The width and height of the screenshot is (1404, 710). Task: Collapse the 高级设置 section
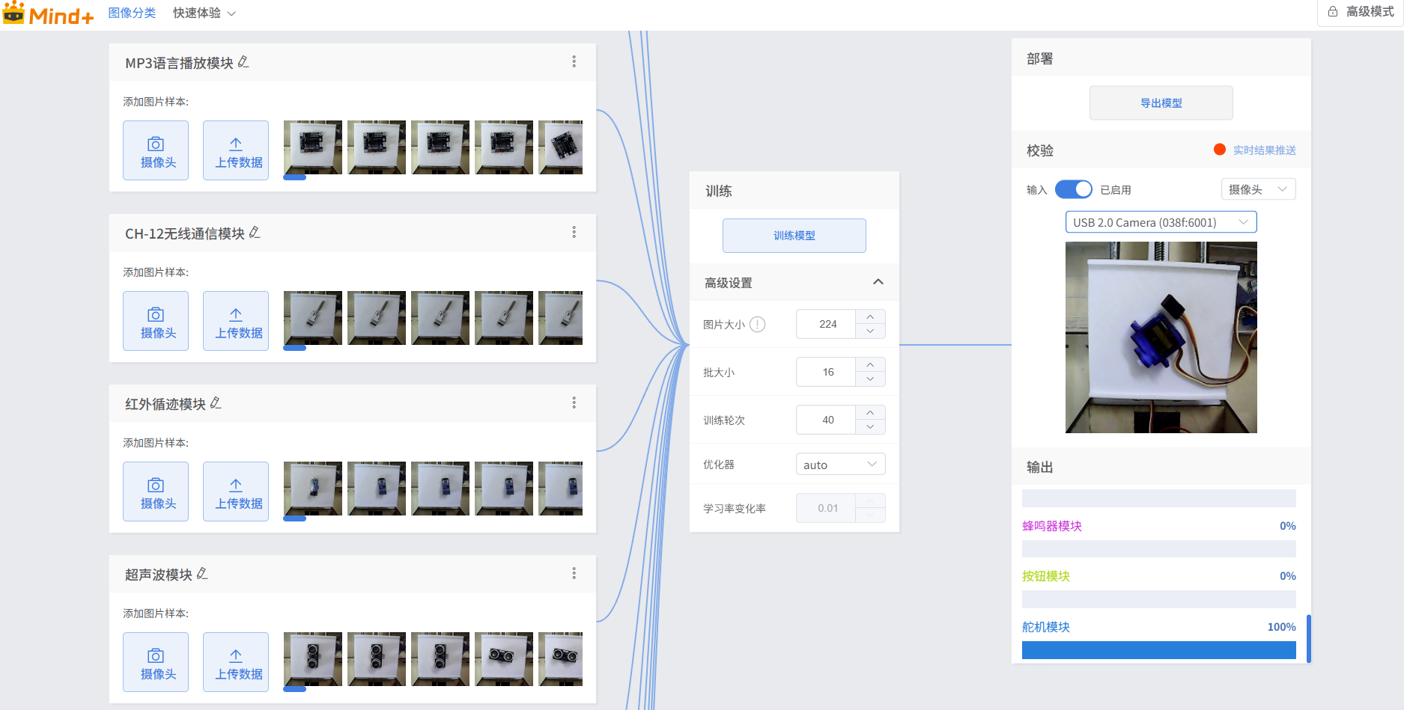[x=878, y=282]
